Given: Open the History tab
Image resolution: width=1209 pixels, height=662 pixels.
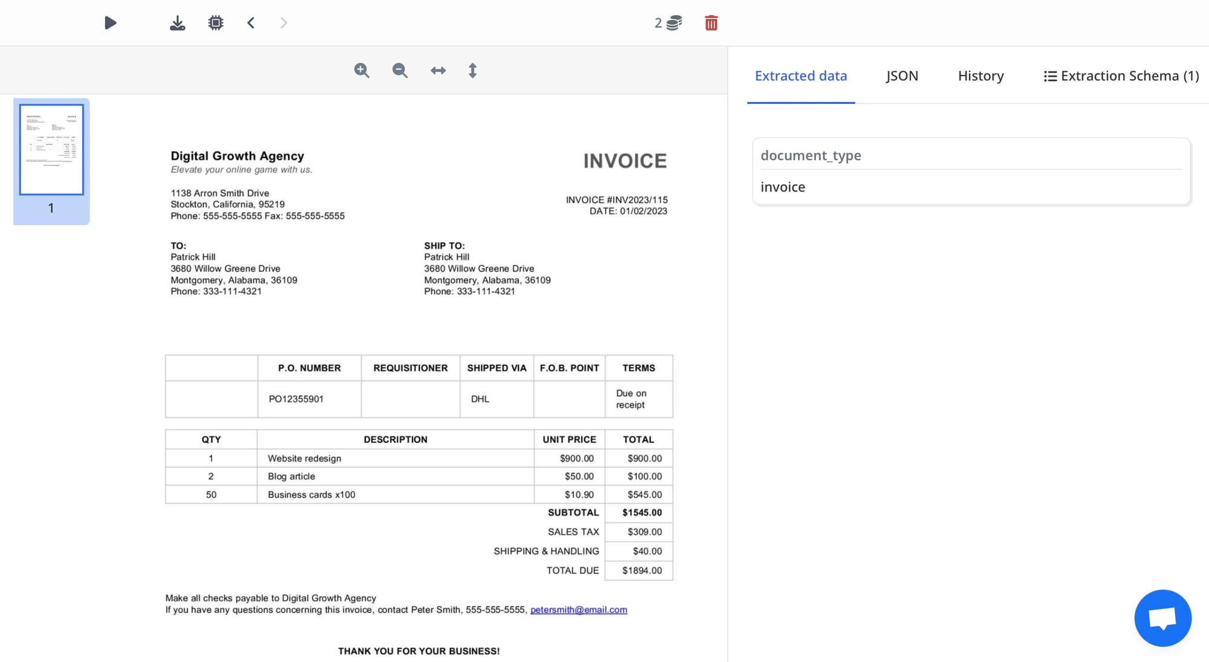Looking at the screenshot, I should [980, 76].
